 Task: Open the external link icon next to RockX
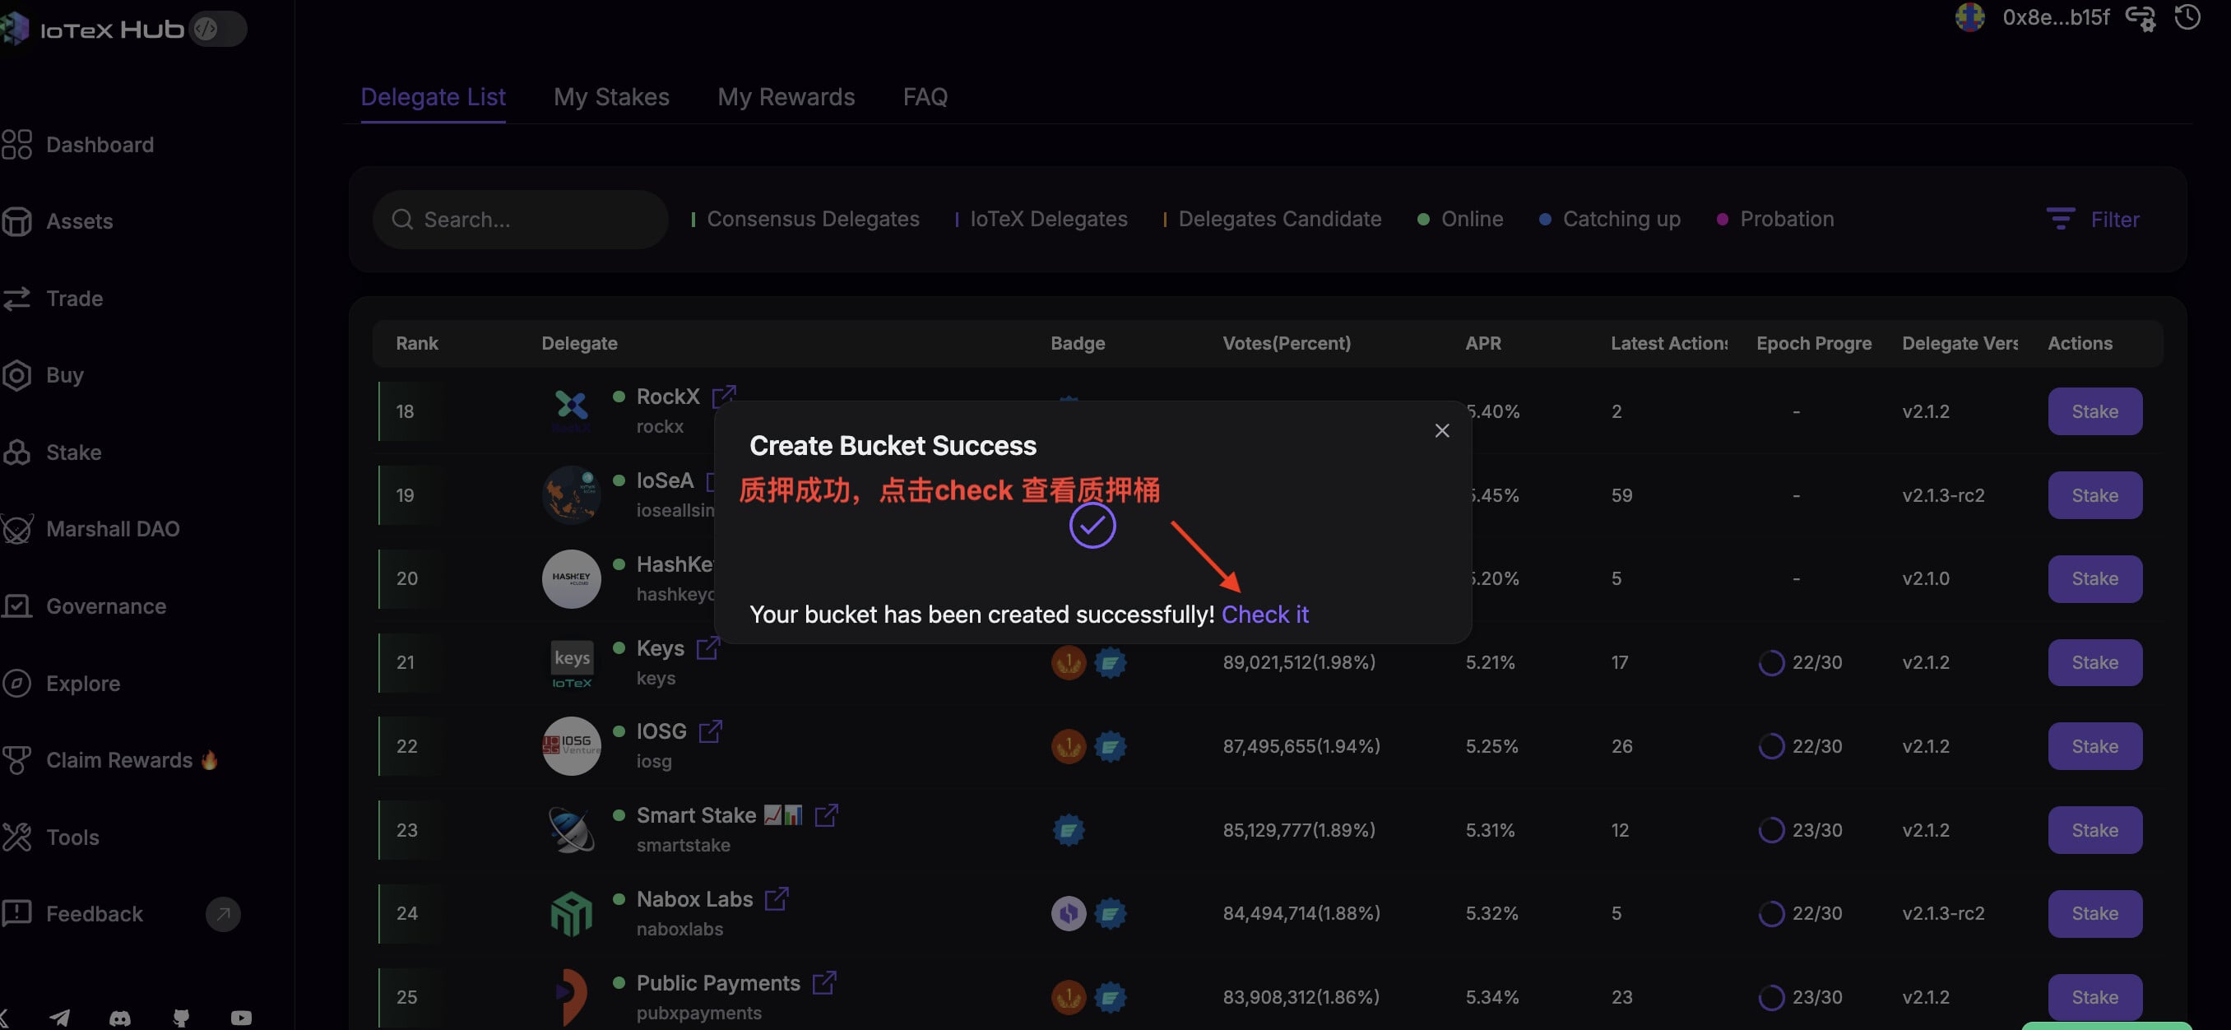tap(723, 397)
